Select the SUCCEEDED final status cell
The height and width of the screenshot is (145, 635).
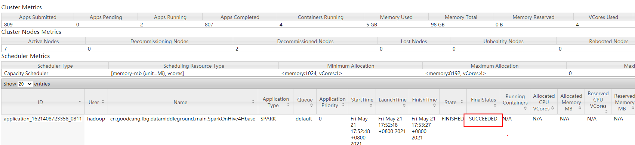click(x=483, y=119)
